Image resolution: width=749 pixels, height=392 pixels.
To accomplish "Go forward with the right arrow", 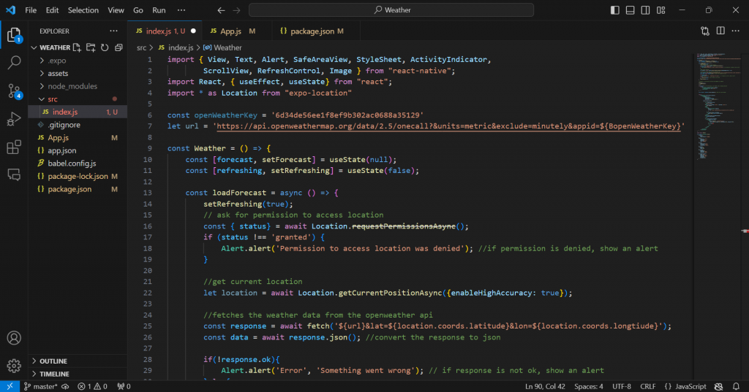I will coord(236,10).
